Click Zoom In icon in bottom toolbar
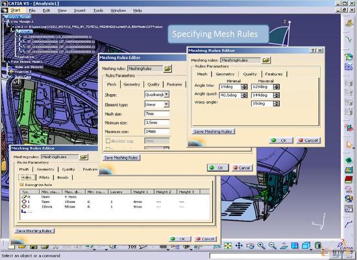357x260 pixels. click(261, 246)
